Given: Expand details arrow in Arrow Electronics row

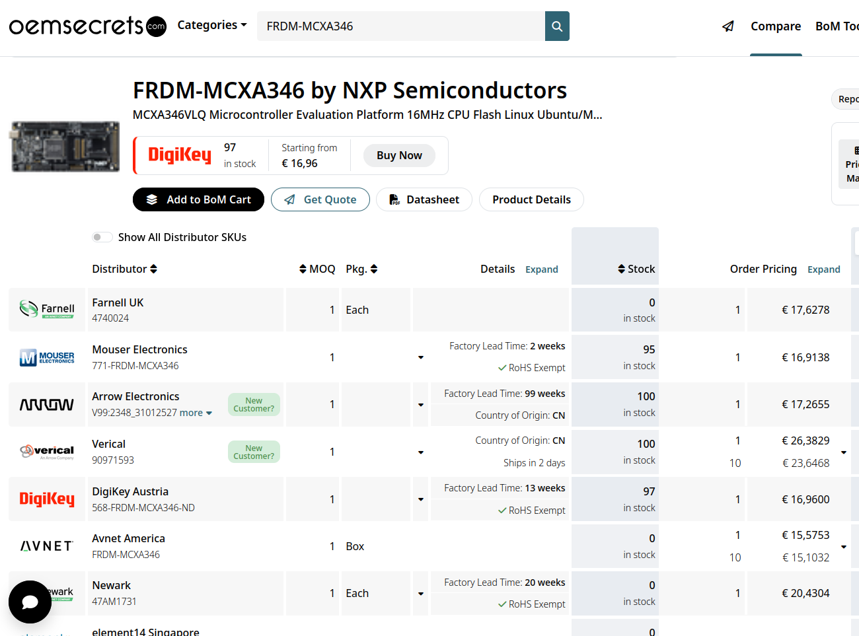Looking at the screenshot, I should 421,404.
